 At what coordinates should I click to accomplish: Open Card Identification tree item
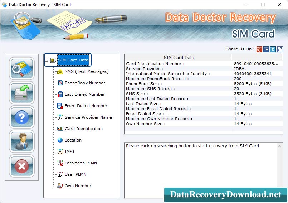point(84,129)
